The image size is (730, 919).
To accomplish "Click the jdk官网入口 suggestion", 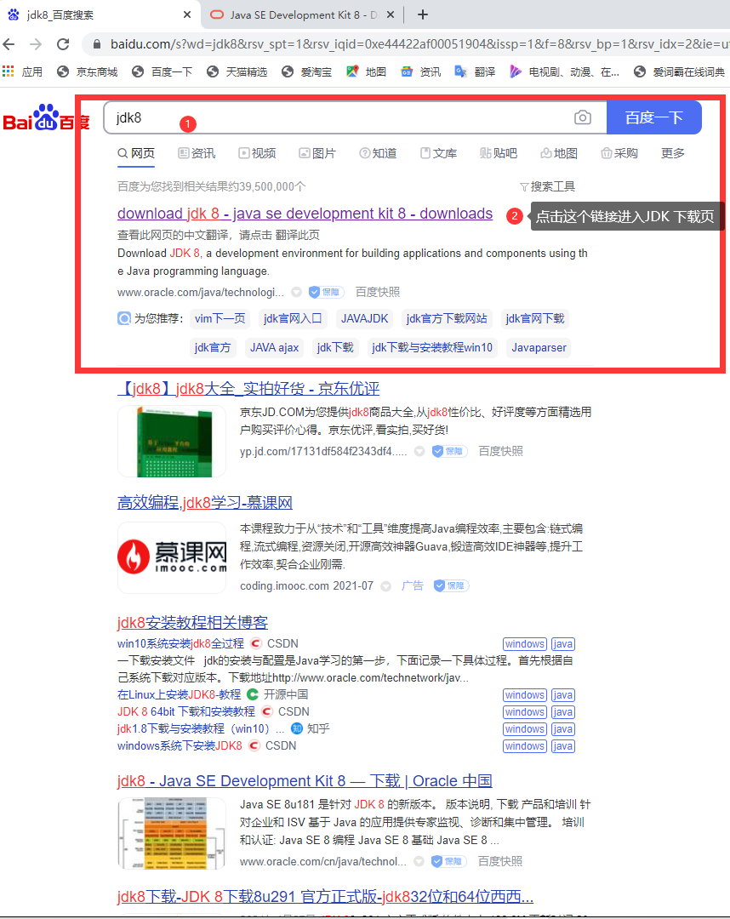I will [293, 319].
